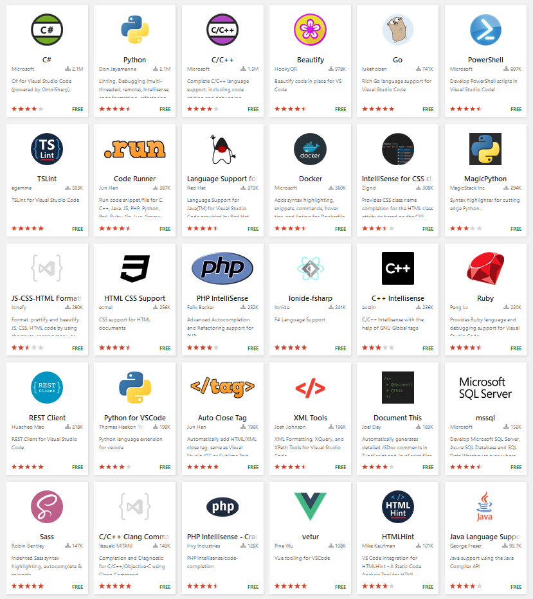Click the vetur green V icon
The height and width of the screenshot is (599, 533).
[x=310, y=506]
